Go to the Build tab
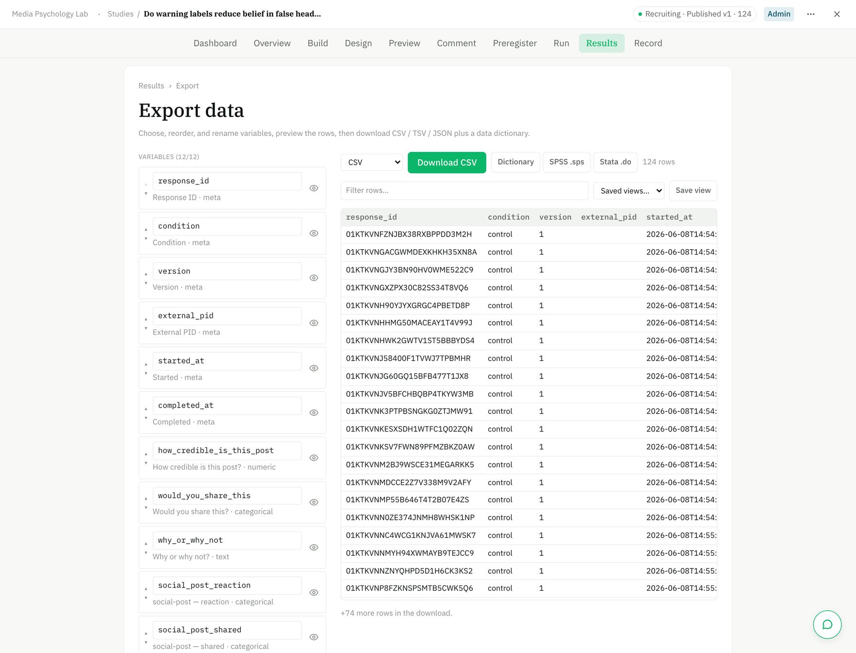856x653 pixels. tap(318, 43)
